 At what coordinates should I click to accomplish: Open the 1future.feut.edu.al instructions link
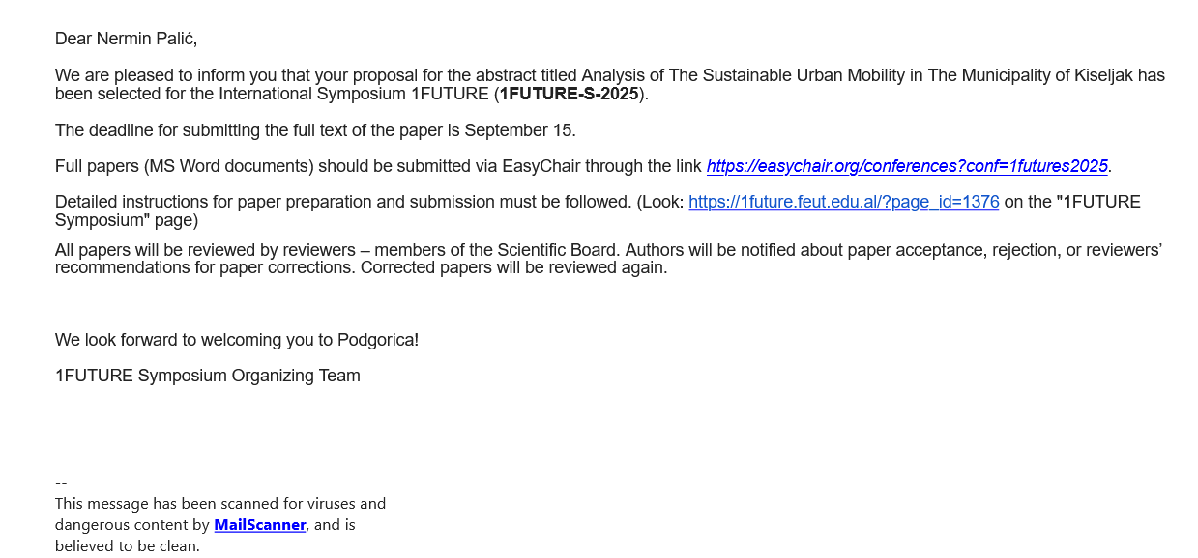click(x=843, y=202)
